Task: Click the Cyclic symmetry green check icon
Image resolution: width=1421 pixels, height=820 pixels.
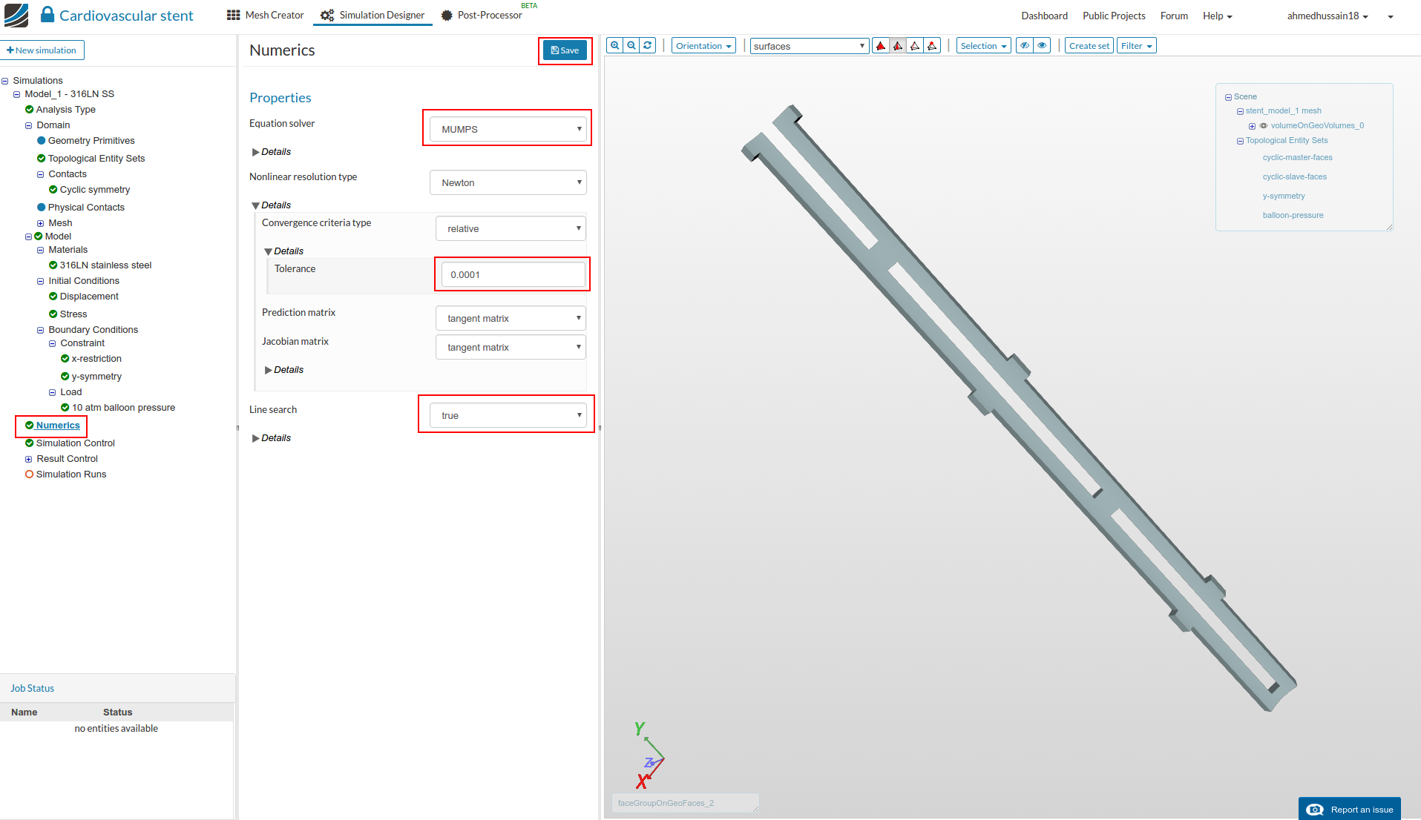Action: point(53,190)
